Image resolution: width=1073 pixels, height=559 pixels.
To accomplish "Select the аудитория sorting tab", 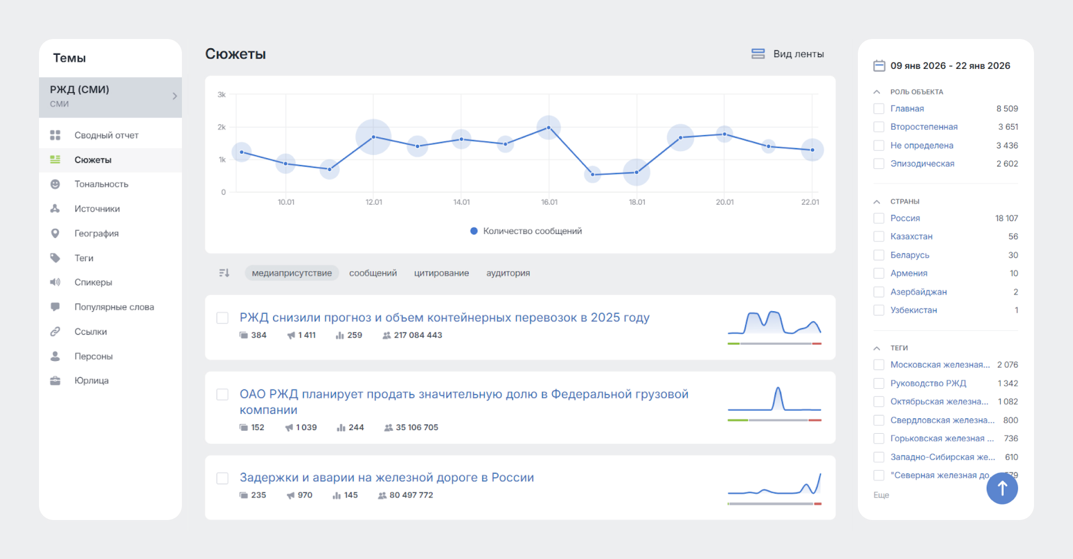I will (508, 273).
